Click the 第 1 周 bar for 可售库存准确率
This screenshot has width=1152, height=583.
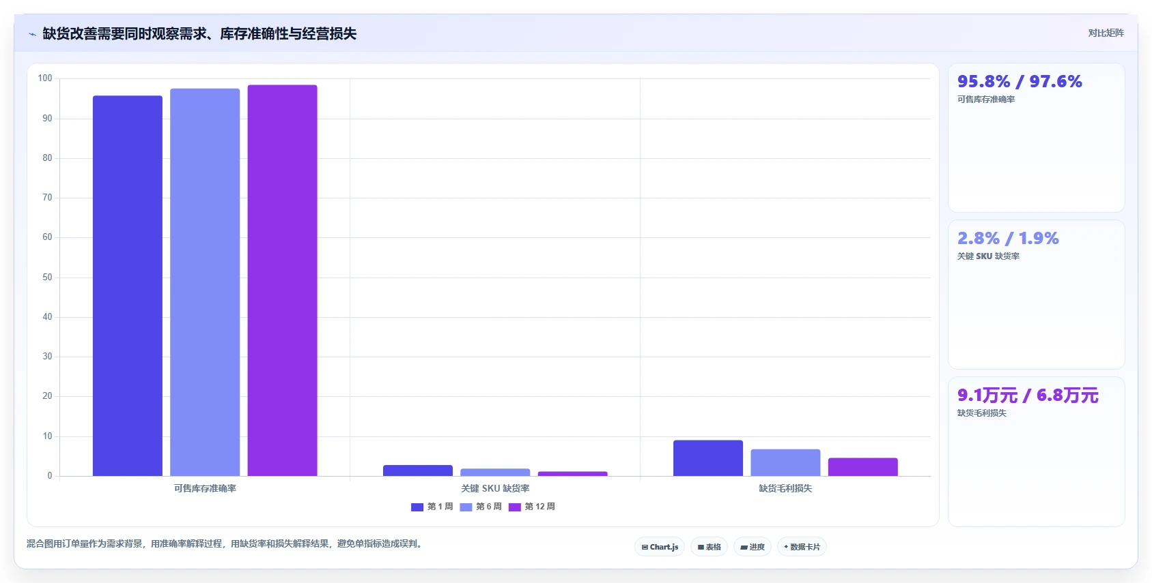[x=128, y=286]
